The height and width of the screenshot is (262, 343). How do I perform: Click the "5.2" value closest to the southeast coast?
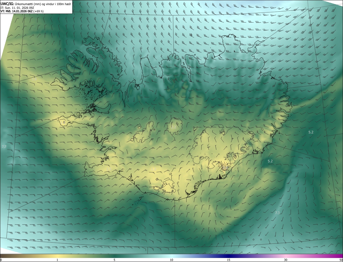coord(270,161)
